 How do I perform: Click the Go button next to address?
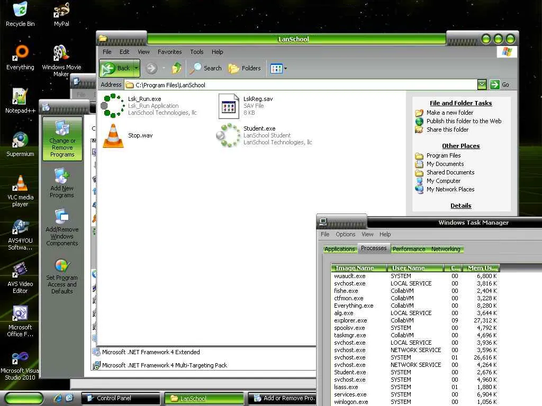tap(500, 85)
